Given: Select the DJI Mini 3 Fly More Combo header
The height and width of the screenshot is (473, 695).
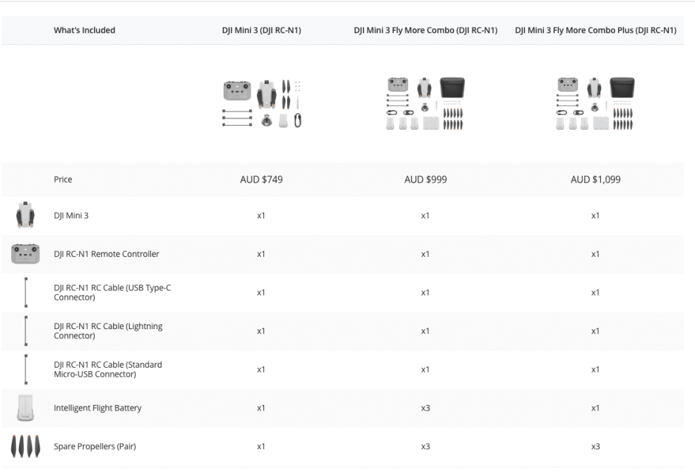Looking at the screenshot, I should [425, 30].
